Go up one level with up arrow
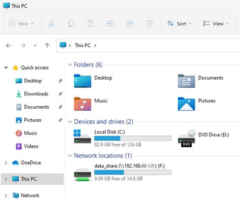Screen dimensions: 240x200 47,45
